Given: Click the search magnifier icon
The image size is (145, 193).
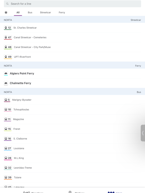Looking at the screenshot, I should (7, 4).
